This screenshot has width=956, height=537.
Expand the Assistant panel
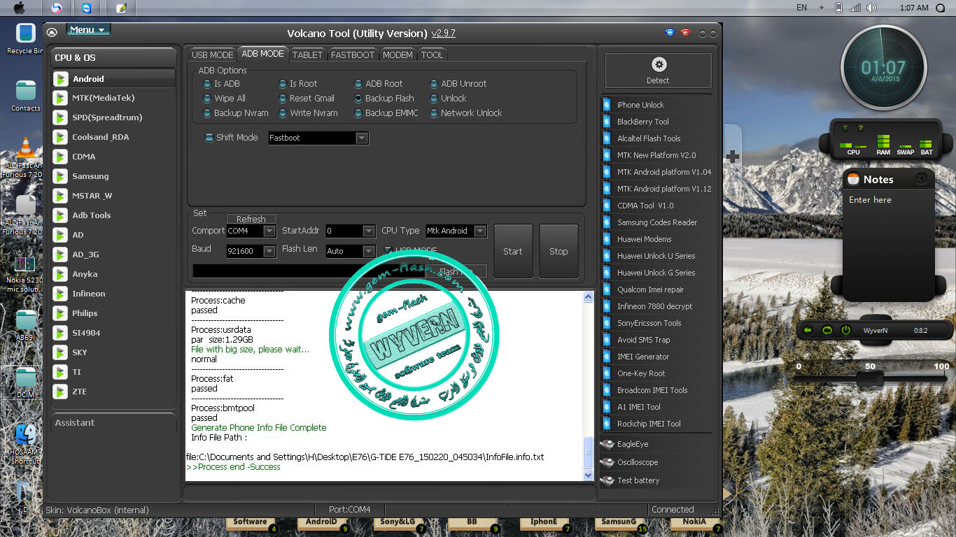click(114, 423)
